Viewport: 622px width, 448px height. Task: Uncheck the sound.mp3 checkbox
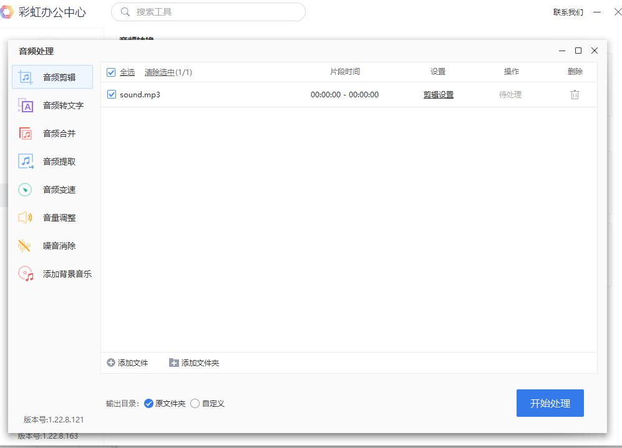pos(111,94)
